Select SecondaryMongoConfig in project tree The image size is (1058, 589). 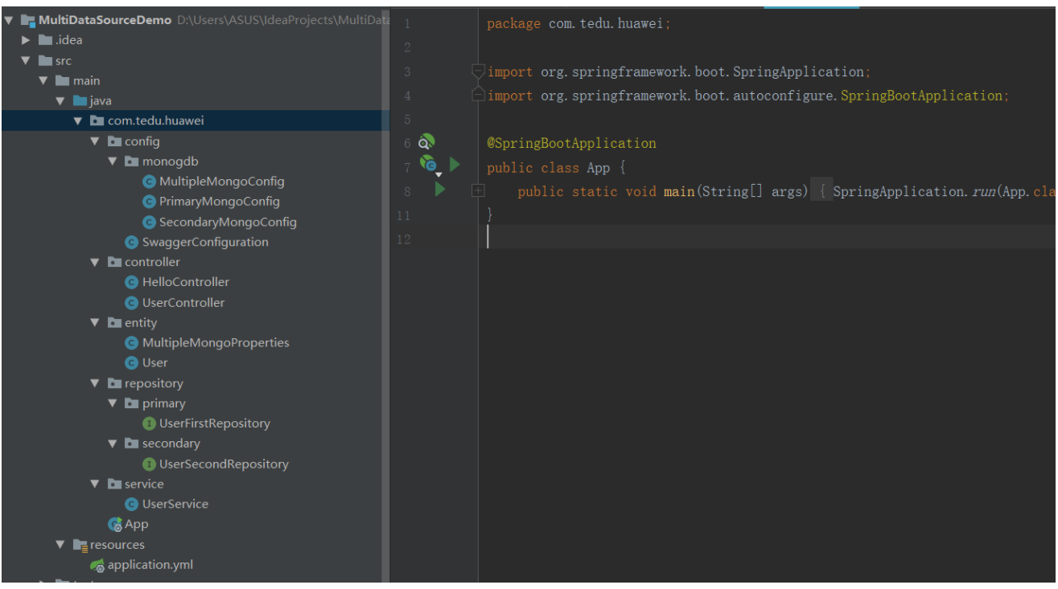coord(228,222)
